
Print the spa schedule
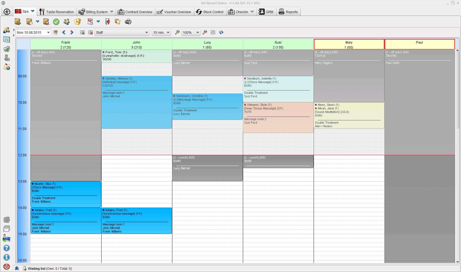[x=128, y=22]
